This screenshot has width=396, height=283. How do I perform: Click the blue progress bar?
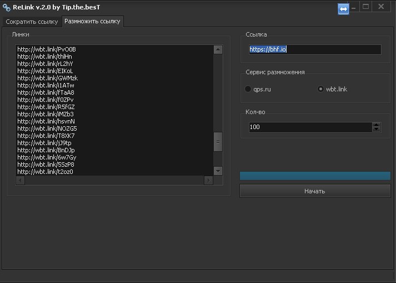click(x=315, y=176)
